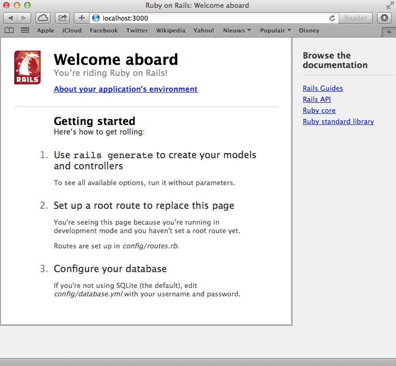Viewport: 396px width, 366px height.
Task: Open About your application's environment link
Action: [x=125, y=89]
